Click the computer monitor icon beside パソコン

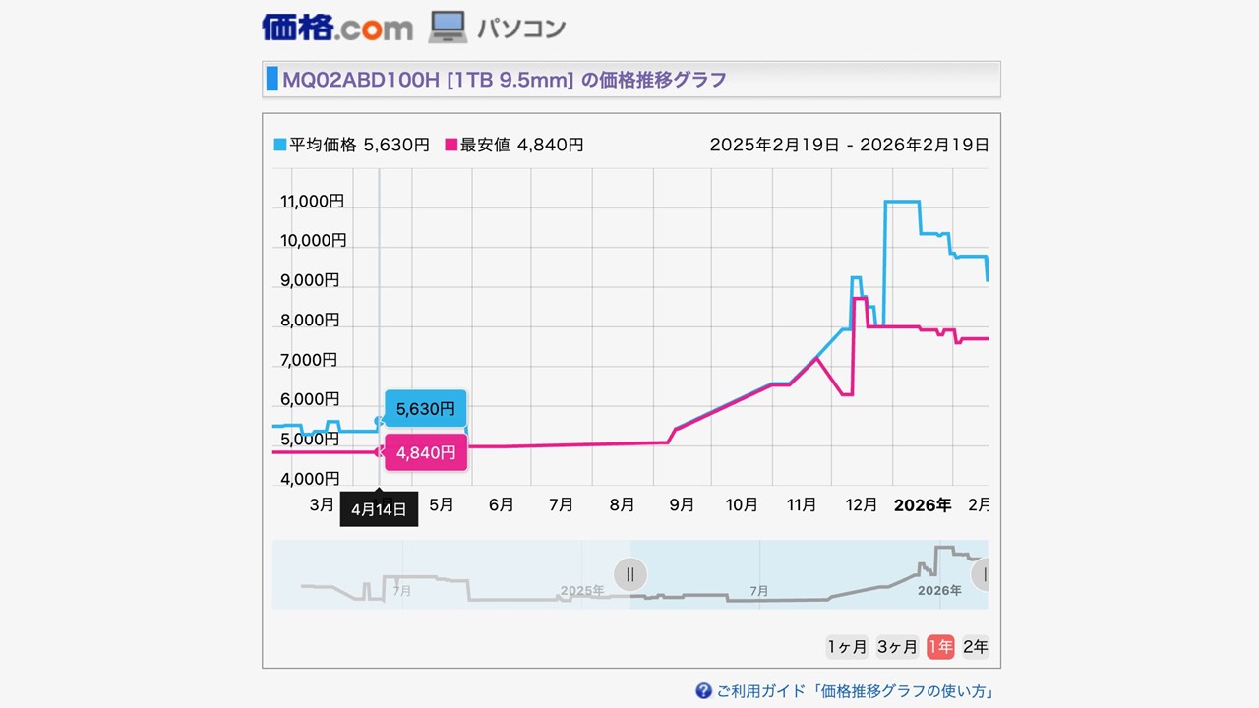click(448, 27)
